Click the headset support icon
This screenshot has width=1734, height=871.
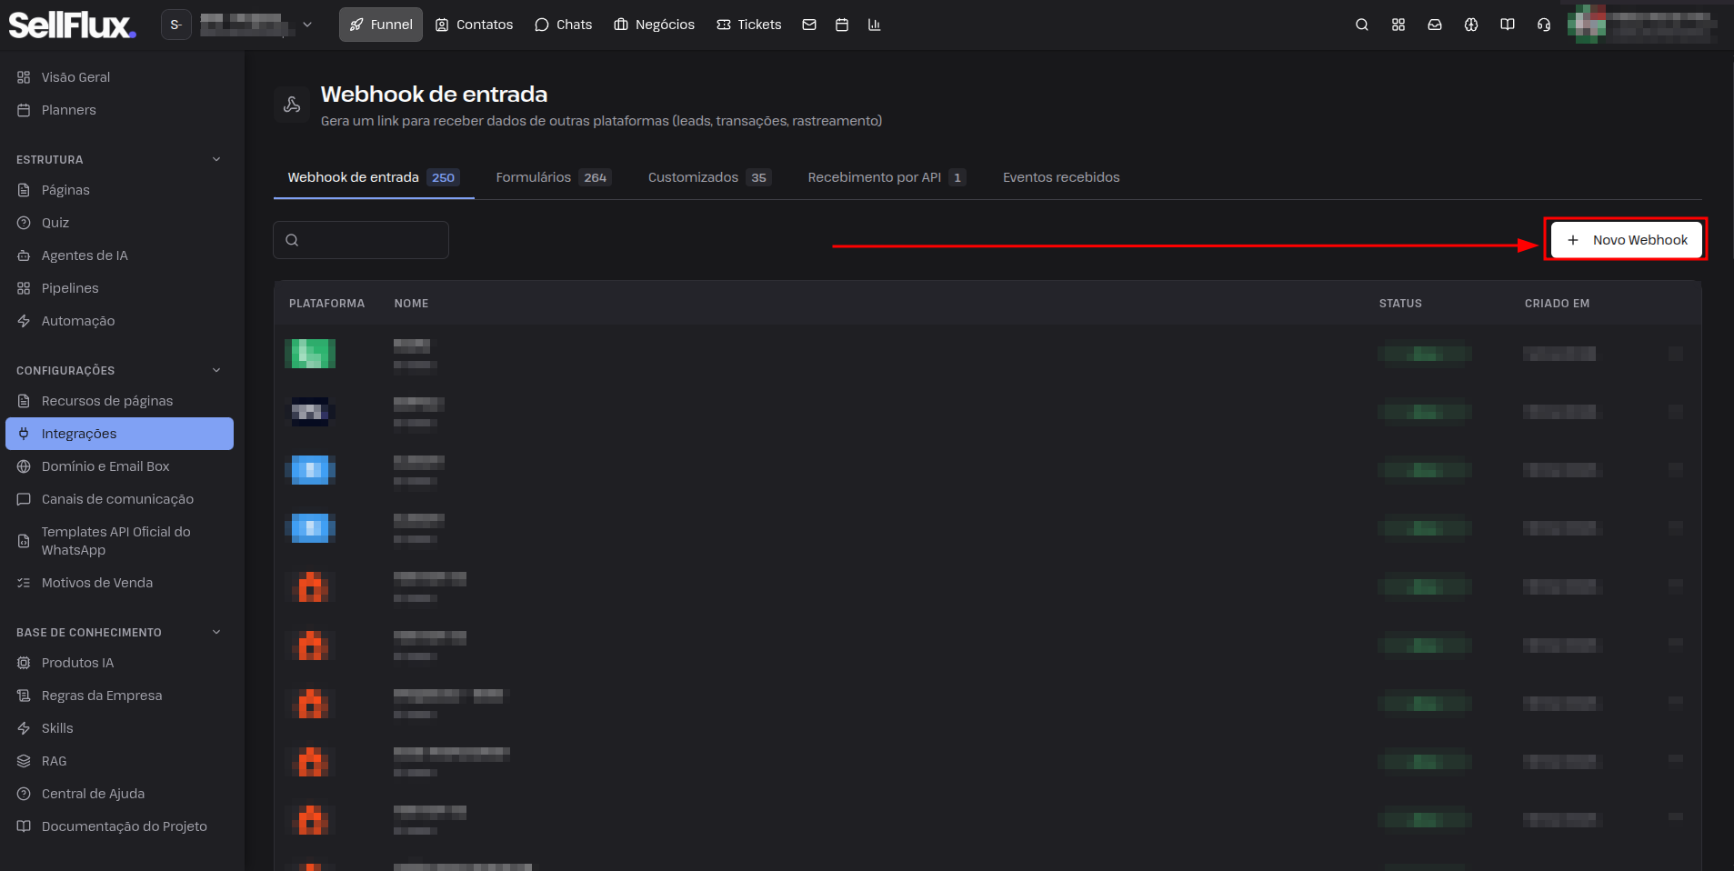pyautogui.click(x=1544, y=25)
